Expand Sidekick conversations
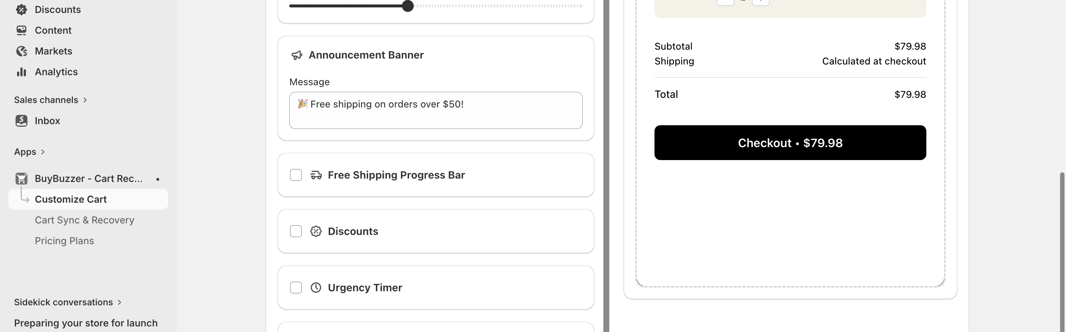Viewport: 1066px width, 332px height. coord(120,302)
